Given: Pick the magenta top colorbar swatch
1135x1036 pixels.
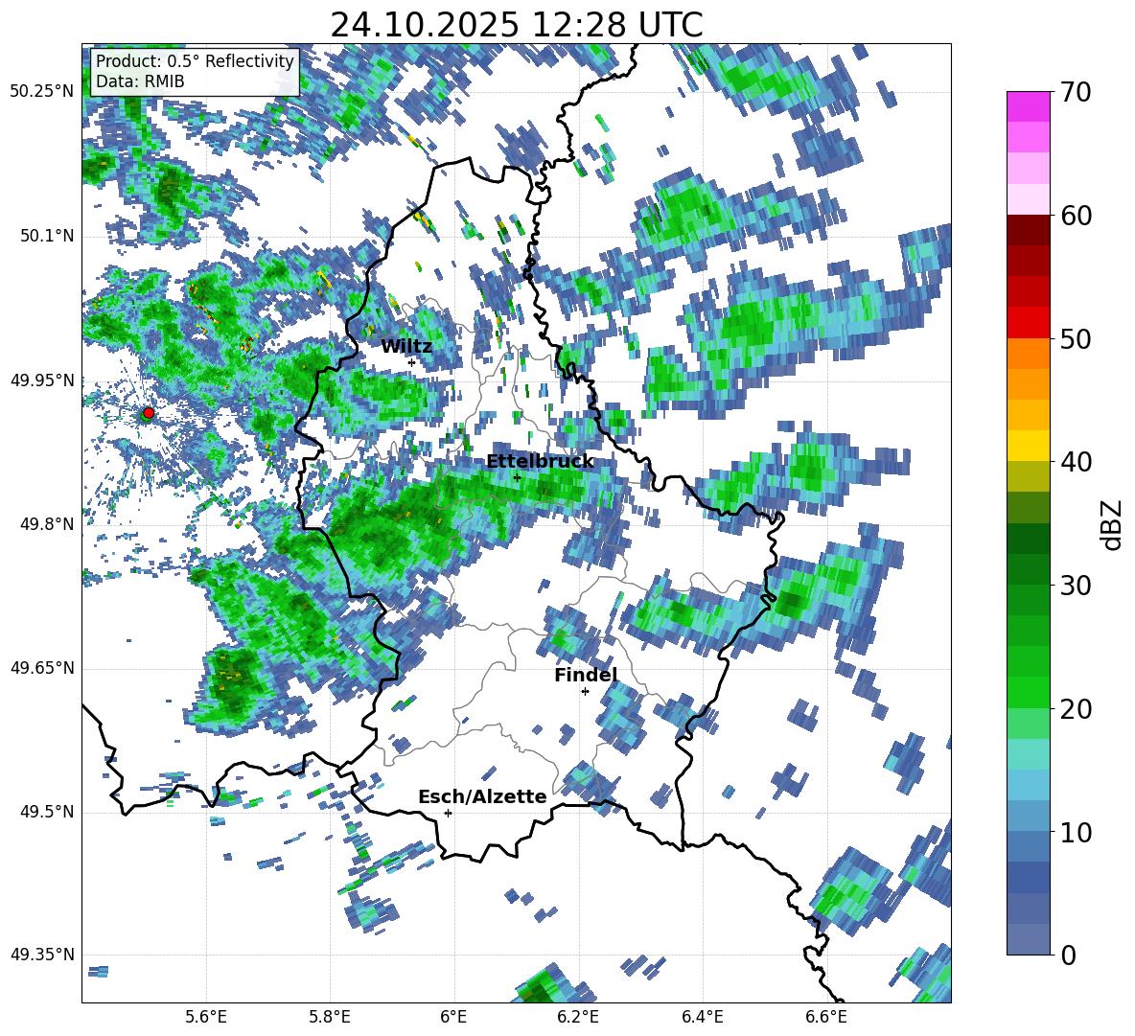Looking at the screenshot, I should tap(1028, 107).
